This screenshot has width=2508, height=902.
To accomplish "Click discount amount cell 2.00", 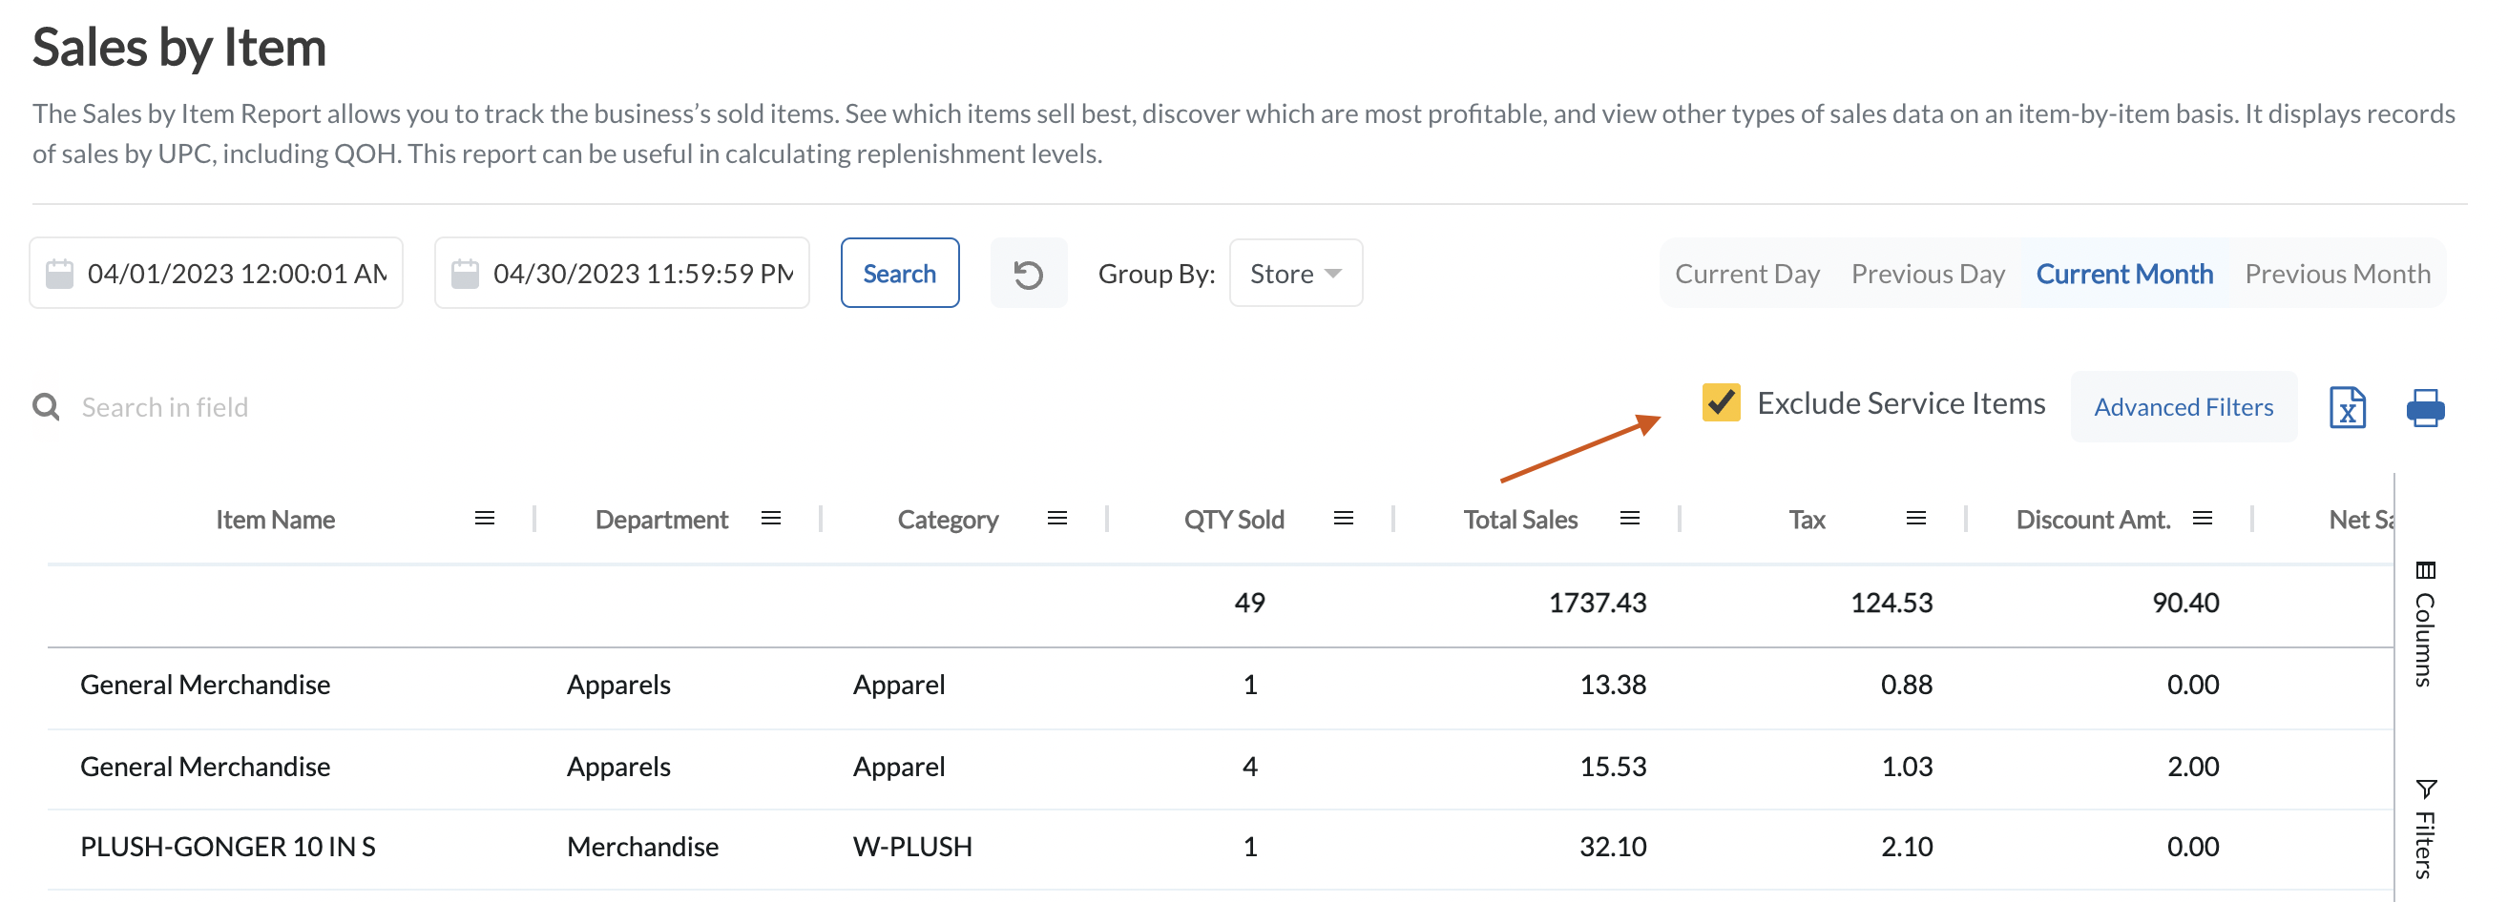I will [x=2192, y=766].
